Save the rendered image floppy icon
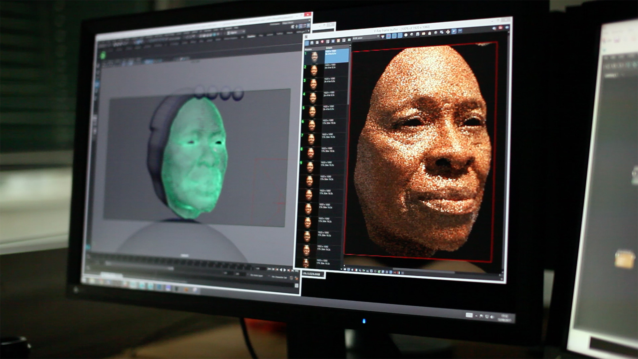 click(417, 34)
